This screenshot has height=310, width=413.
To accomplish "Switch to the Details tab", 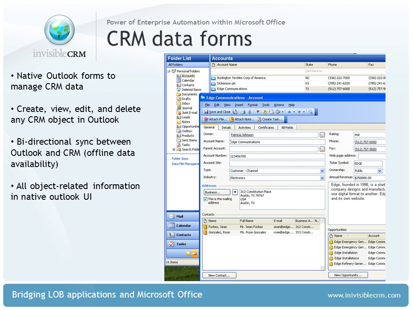I will pyautogui.click(x=226, y=127).
